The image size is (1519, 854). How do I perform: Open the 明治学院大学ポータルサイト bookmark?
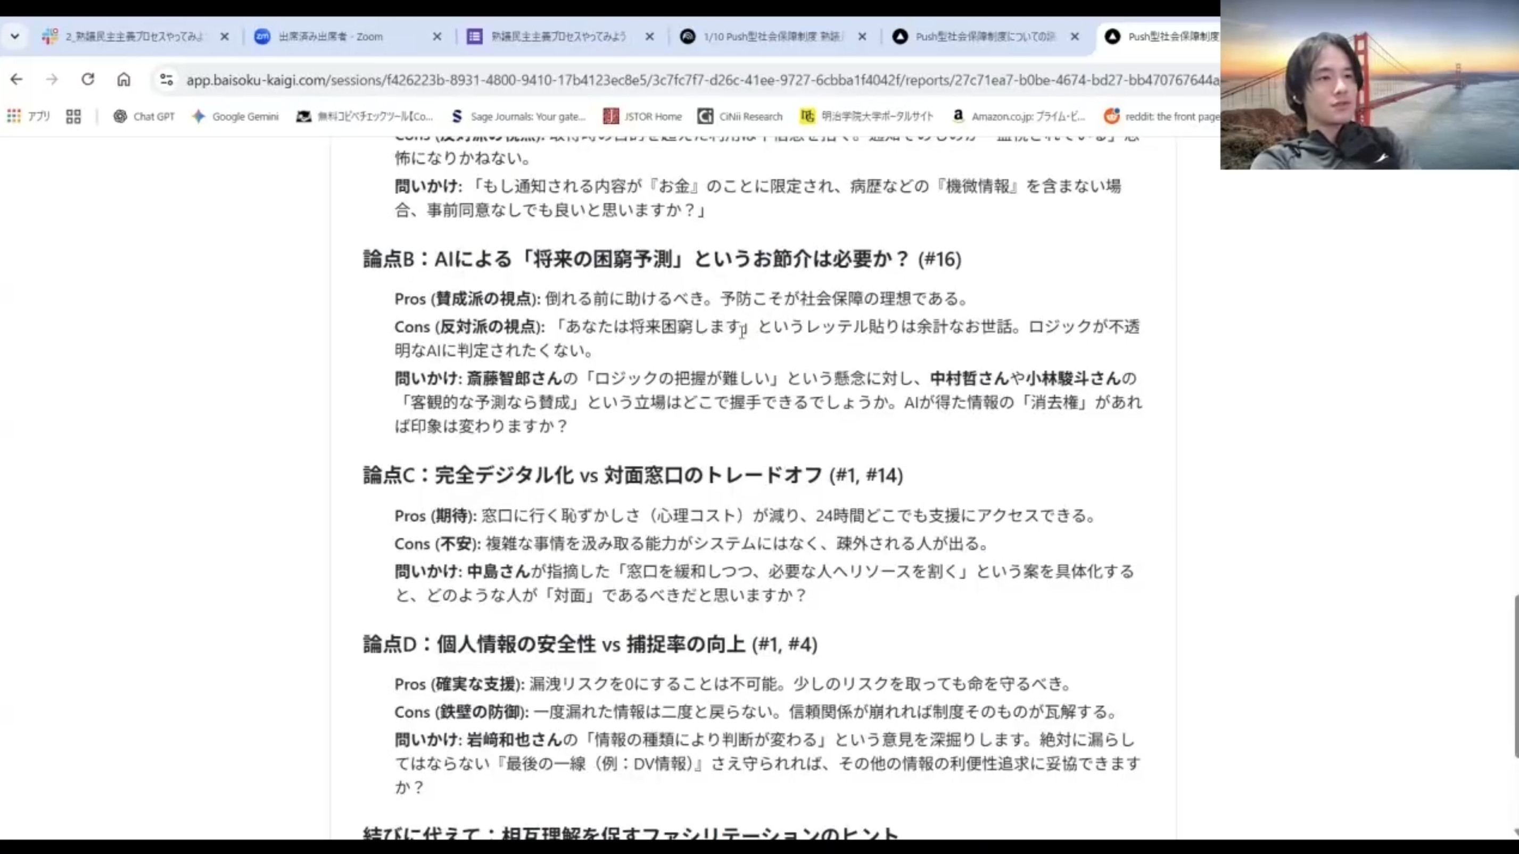(x=866, y=116)
